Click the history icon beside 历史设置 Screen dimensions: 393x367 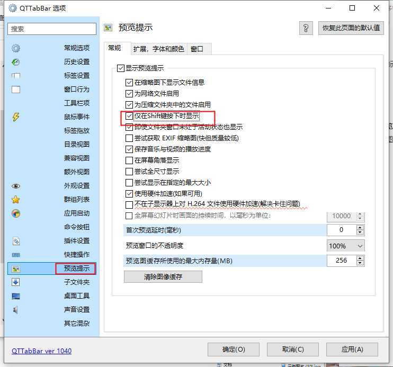coord(16,62)
